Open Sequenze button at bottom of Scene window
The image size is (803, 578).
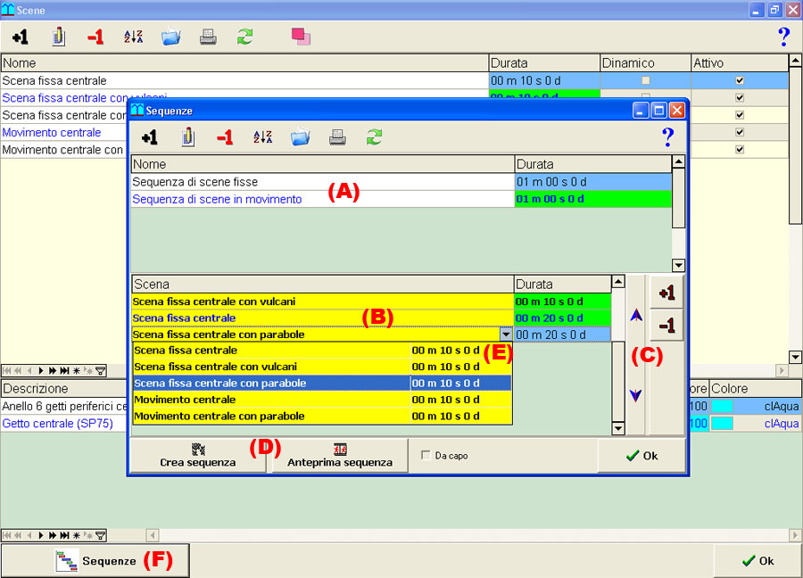(x=95, y=560)
